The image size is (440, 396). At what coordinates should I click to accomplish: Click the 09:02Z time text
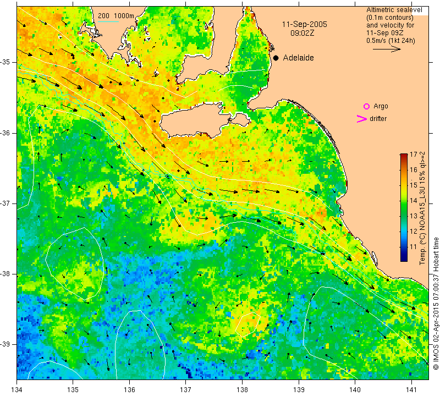click(x=302, y=33)
